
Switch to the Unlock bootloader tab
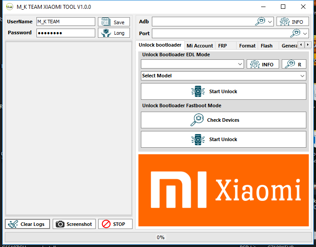pyautogui.click(x=160, y=45)
